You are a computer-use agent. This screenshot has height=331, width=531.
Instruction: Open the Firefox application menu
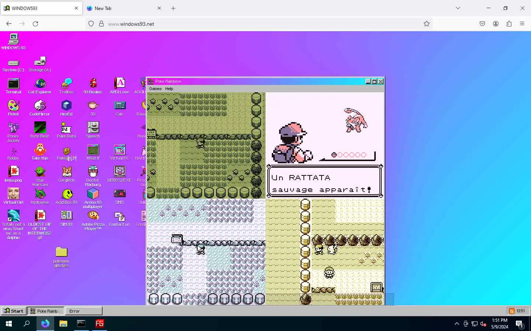(x=522, y=24)
